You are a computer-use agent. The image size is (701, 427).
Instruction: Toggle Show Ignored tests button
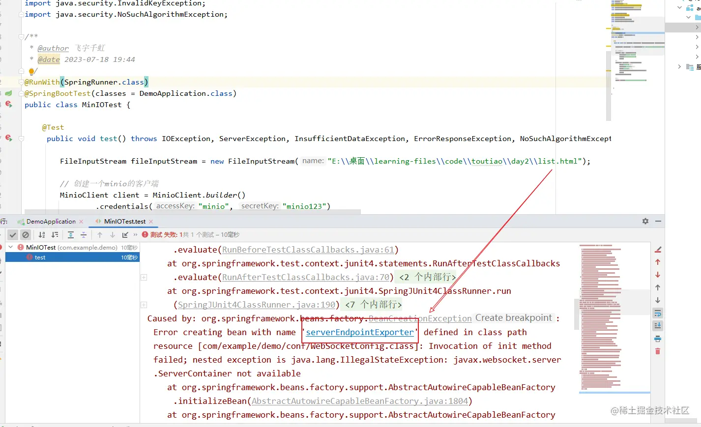click(x=26, y=235)
